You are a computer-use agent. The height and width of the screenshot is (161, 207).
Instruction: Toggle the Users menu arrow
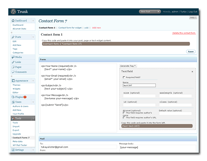pos(33,102)
